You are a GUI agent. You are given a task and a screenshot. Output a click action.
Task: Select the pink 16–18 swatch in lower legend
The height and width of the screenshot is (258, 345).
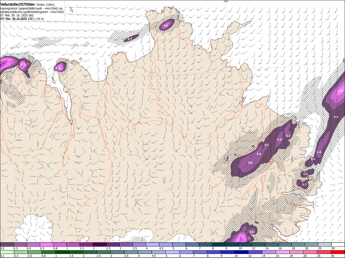coord(282,252)
